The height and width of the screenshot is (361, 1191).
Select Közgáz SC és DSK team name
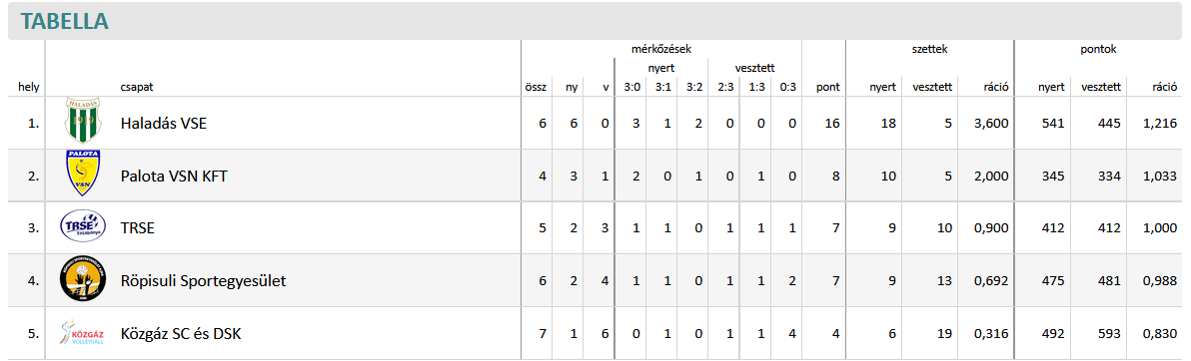(x=181, y=334)
